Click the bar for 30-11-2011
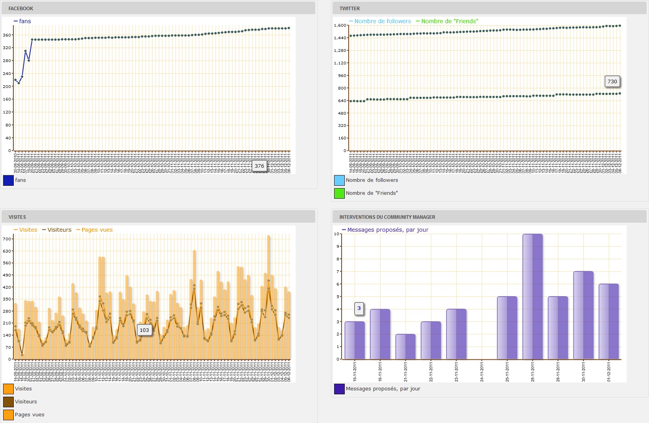This screenshot has height=423, width=649. [583, 315]
